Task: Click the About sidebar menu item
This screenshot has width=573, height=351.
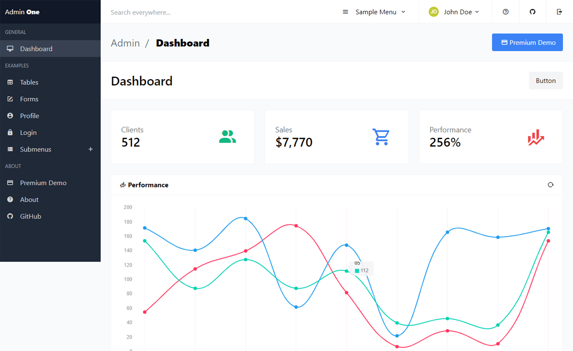Action: click(29, 199)
